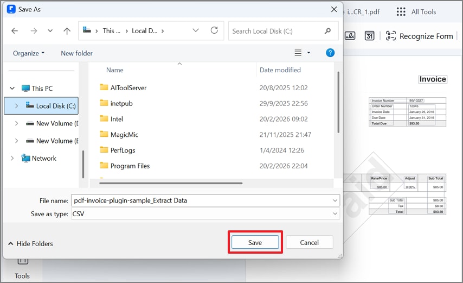
Task: Change the file list view layout
Action: tap(298, 53)
